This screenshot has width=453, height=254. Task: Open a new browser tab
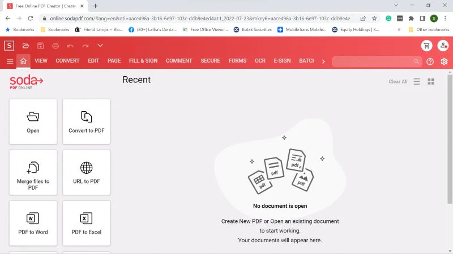tap(95, 6)
